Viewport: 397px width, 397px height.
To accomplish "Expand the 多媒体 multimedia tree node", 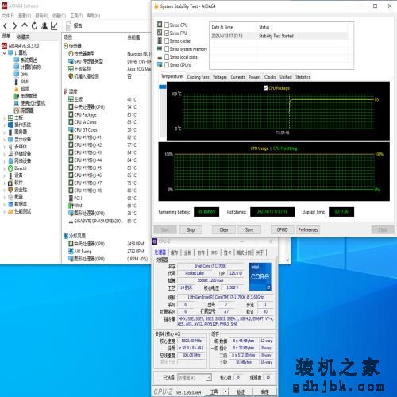I will tap(4, 146).
